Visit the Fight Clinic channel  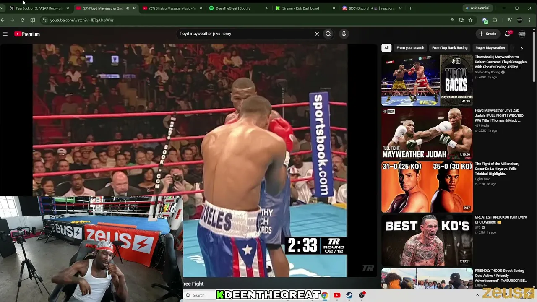[482, 179]
